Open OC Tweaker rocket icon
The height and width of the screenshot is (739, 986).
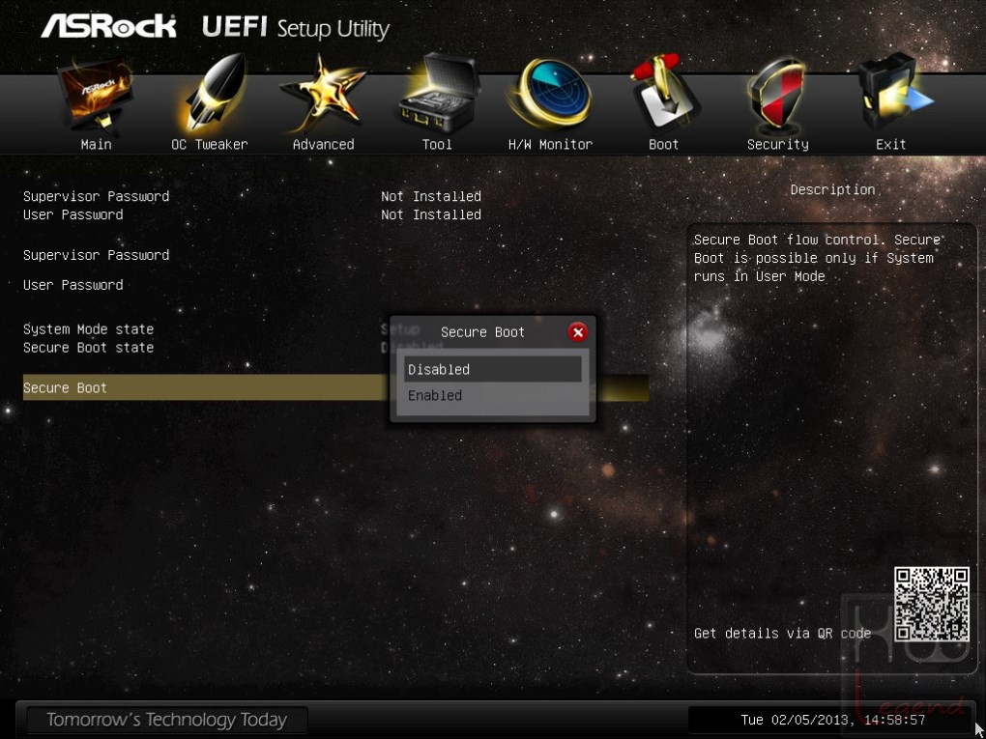pyautogui.click(x=210, y=93)
